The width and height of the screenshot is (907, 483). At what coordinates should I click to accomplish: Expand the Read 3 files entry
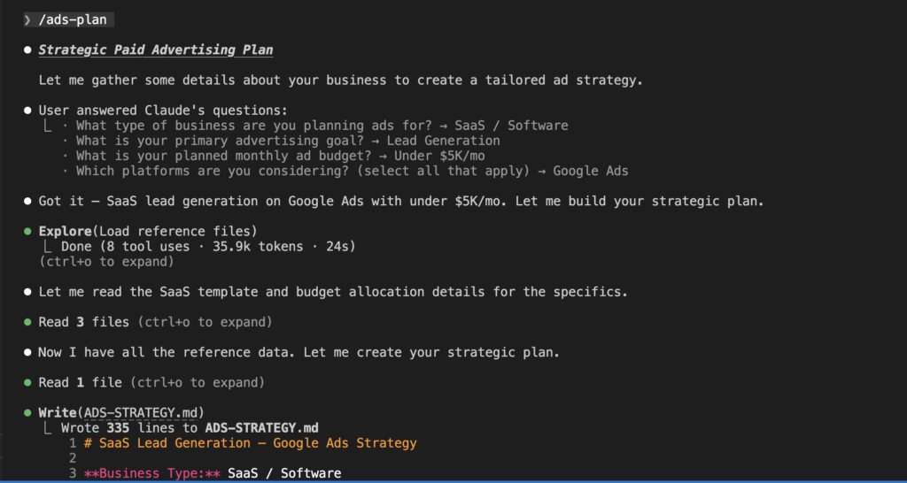[x=205, y=322]
